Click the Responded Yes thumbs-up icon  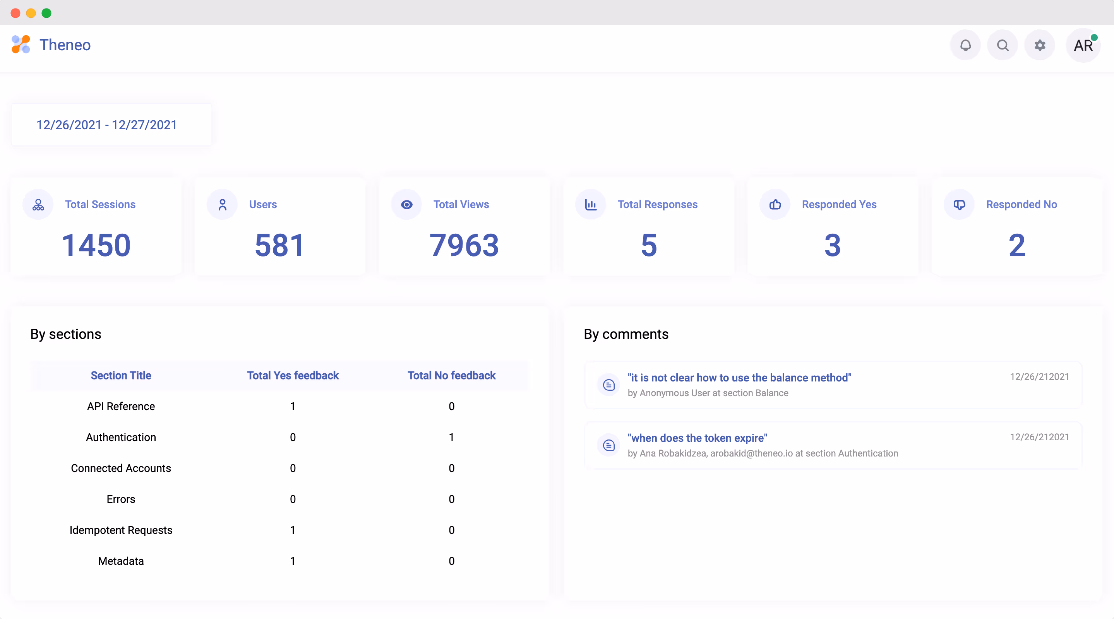point(775,204)
